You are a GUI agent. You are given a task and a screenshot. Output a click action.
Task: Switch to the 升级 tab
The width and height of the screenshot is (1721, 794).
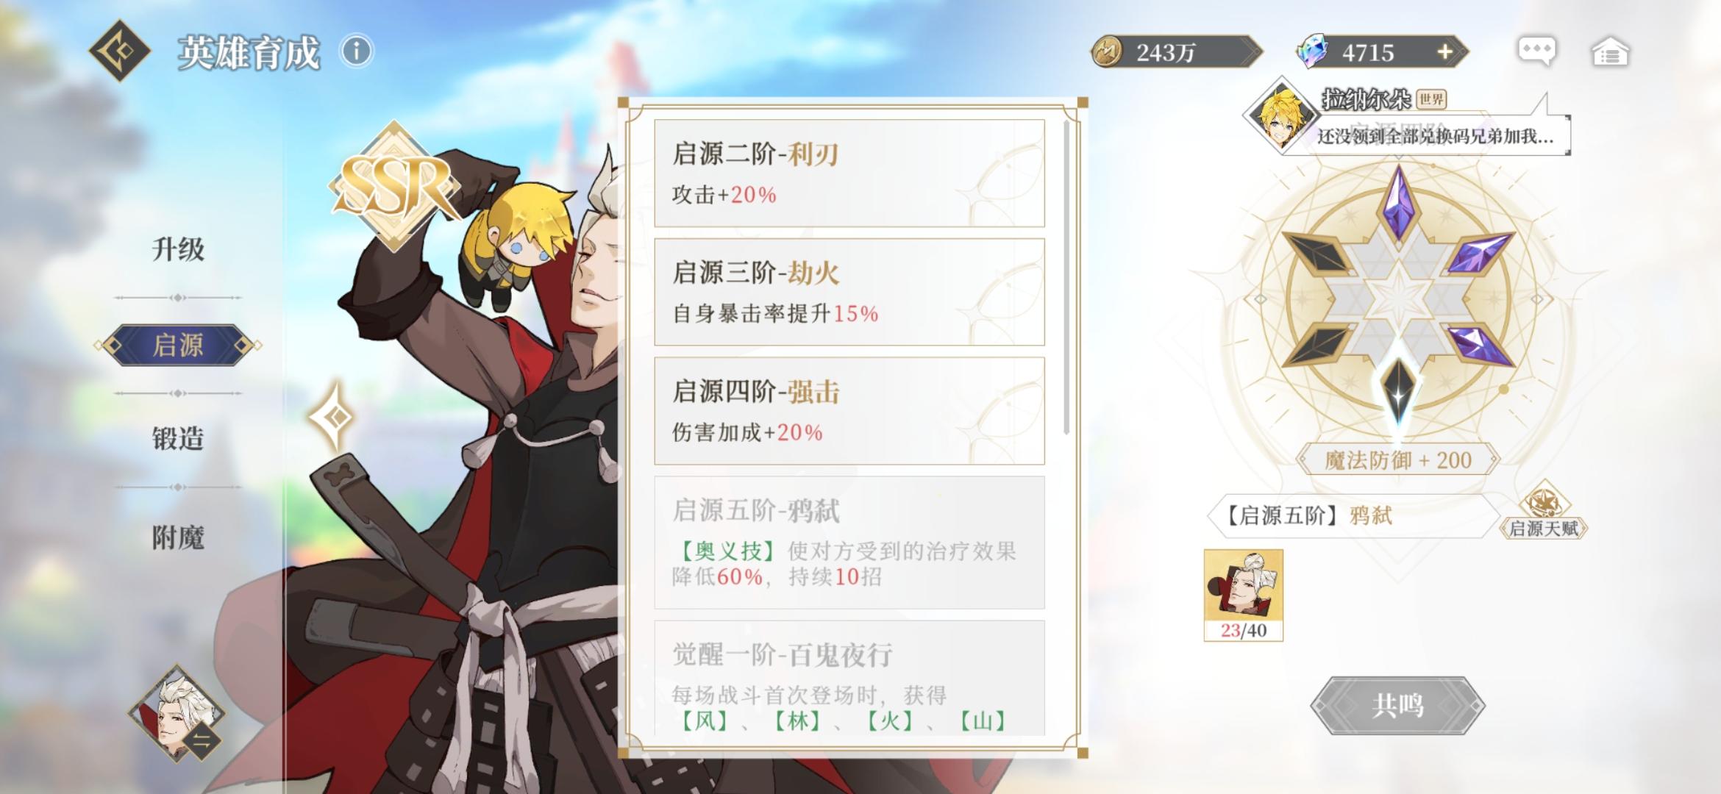point(178,248)
